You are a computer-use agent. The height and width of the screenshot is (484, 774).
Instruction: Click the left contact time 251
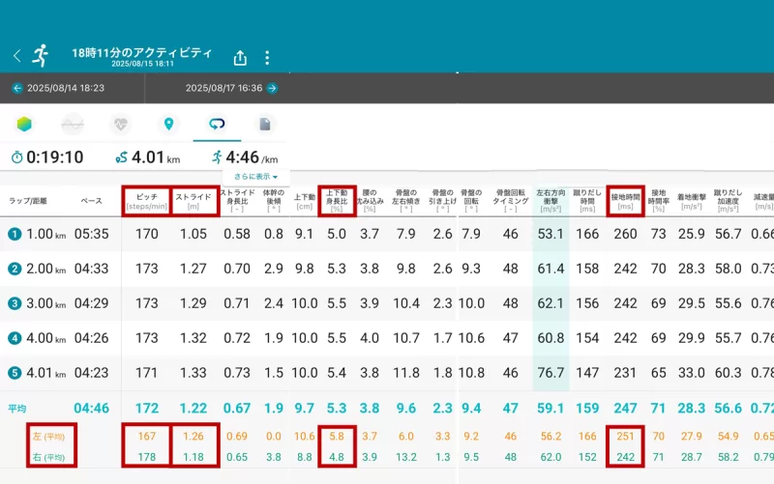(x=625, y=437)
